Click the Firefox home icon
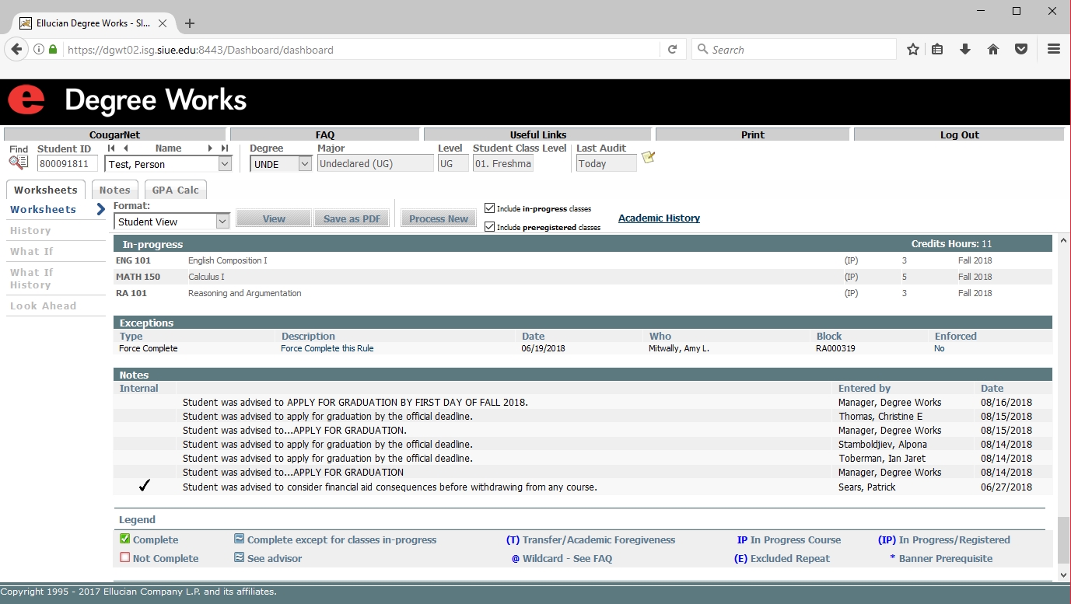1071x604 pixels. (x=993, y=50)
